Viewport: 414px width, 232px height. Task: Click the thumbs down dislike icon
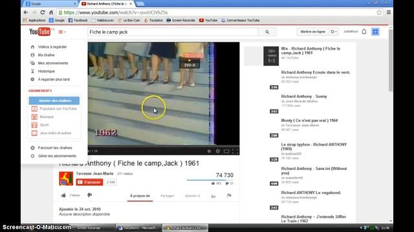89,195
